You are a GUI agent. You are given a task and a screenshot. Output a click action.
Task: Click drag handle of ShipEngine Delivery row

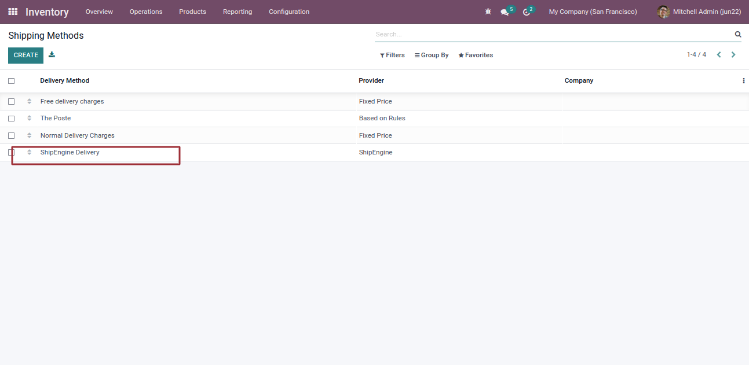pos(30,152)
